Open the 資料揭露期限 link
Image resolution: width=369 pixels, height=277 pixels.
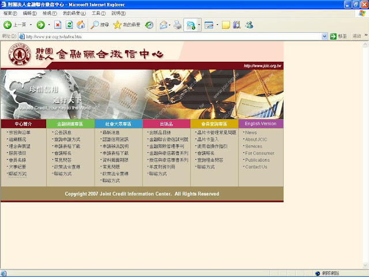click(x=115, y=160)
